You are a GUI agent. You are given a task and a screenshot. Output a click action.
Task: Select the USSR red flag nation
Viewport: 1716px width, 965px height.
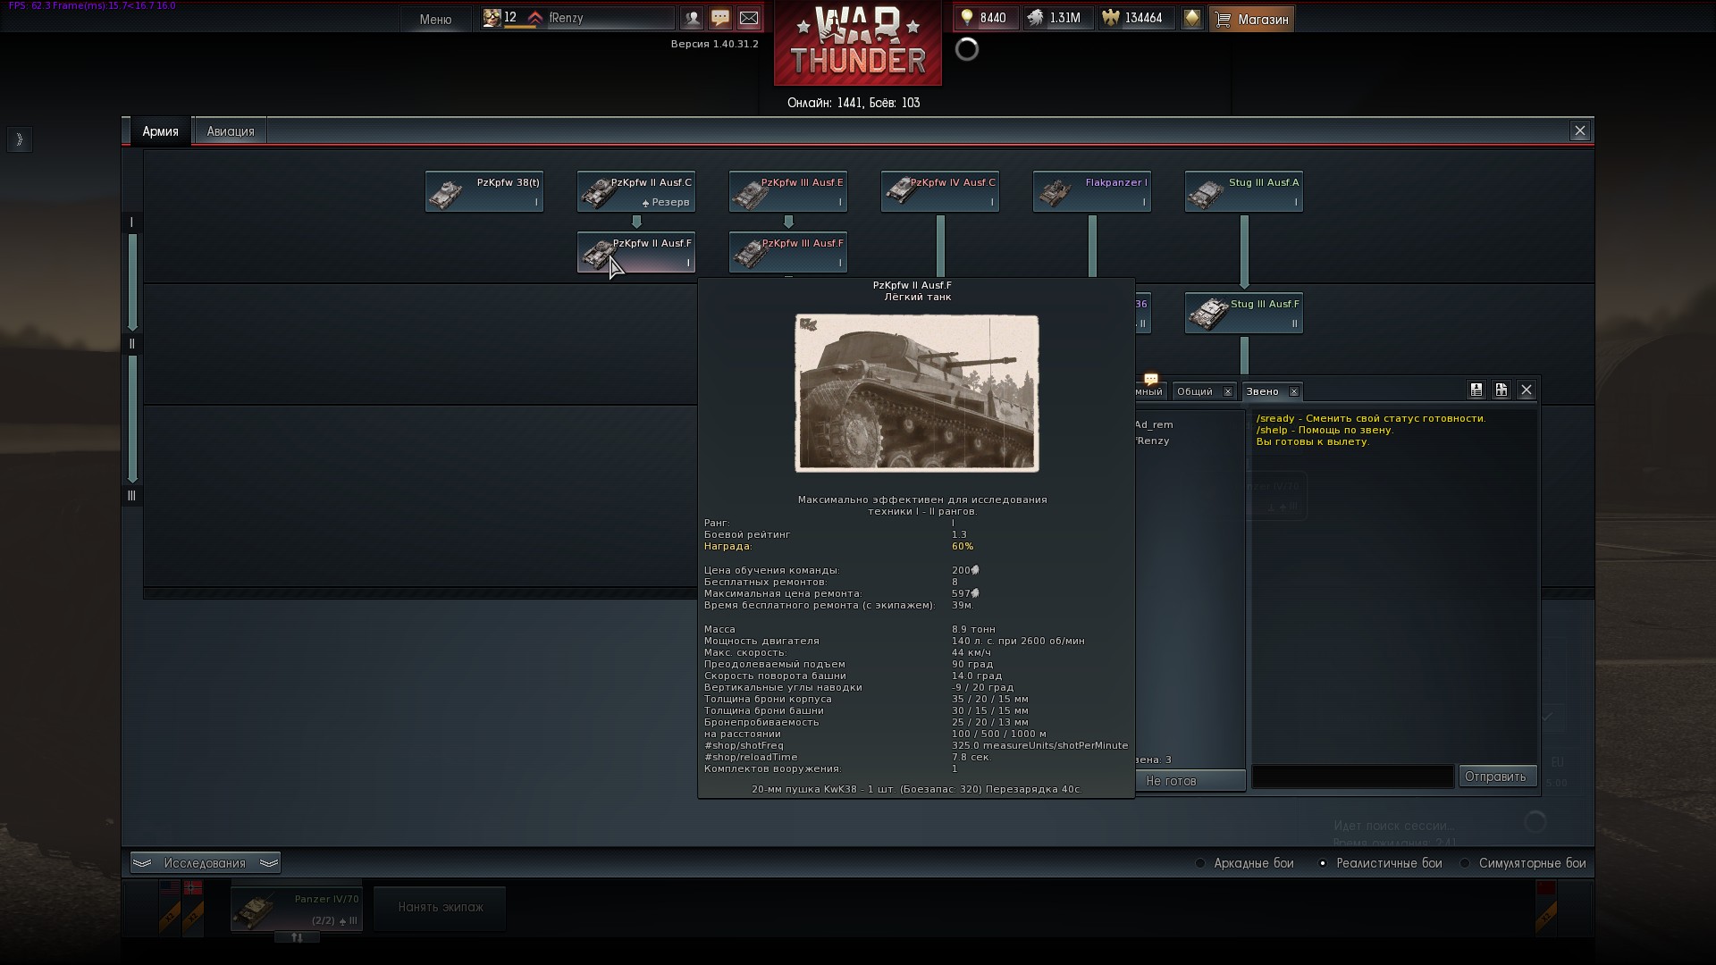tap(1545, 888)
